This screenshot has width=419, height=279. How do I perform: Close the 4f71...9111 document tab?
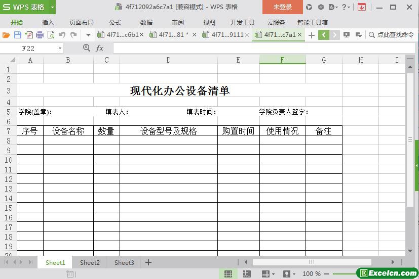247,35
